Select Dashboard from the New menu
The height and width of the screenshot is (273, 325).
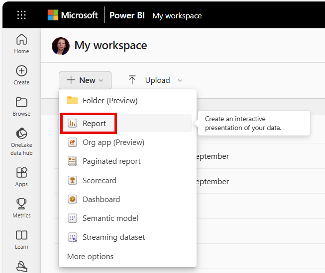(x=127, y=199)
